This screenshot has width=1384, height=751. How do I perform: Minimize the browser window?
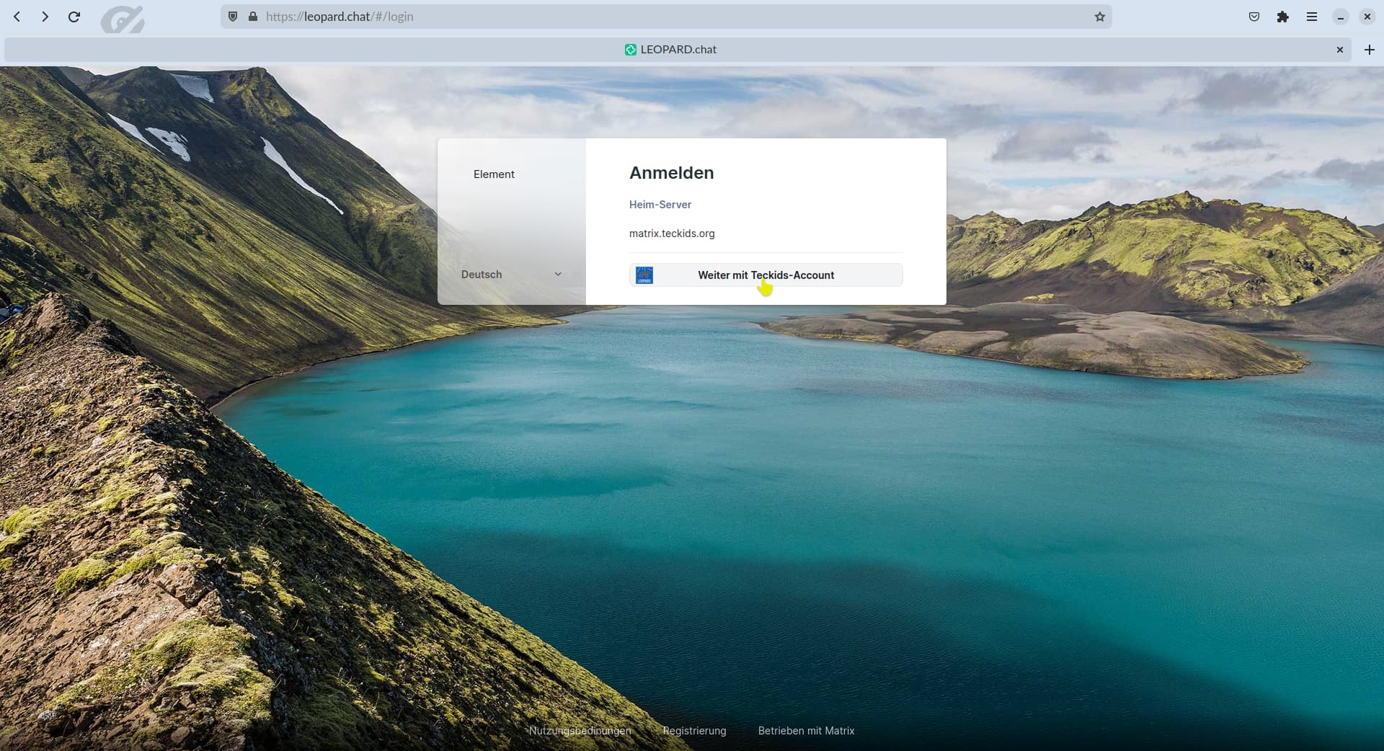[1340, 17]
